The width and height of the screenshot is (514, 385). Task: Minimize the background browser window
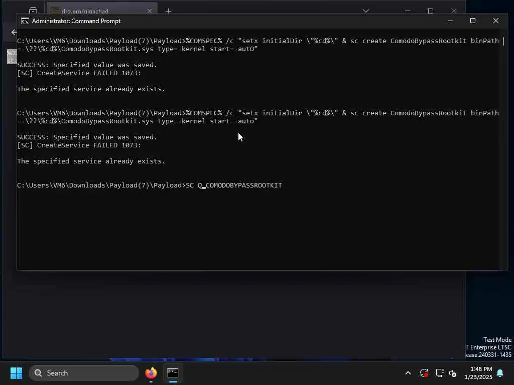tap(408, 11)
